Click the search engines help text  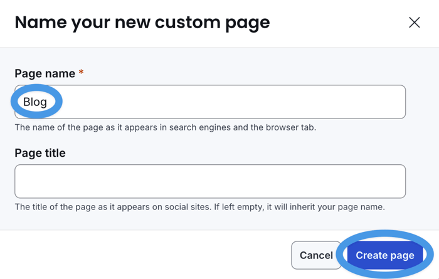tap(166, 128)
